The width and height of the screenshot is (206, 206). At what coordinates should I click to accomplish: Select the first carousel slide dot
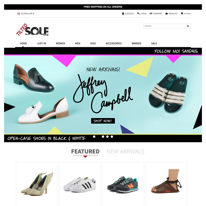pos(94,137)
